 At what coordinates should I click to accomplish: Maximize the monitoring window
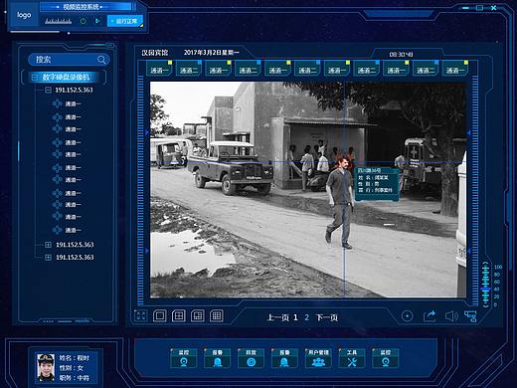tap(479, 8)
